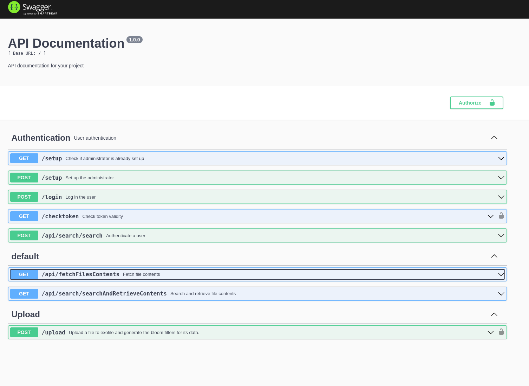
Task: Expand POST /login operation arrow
Action: tap(501, 197)
